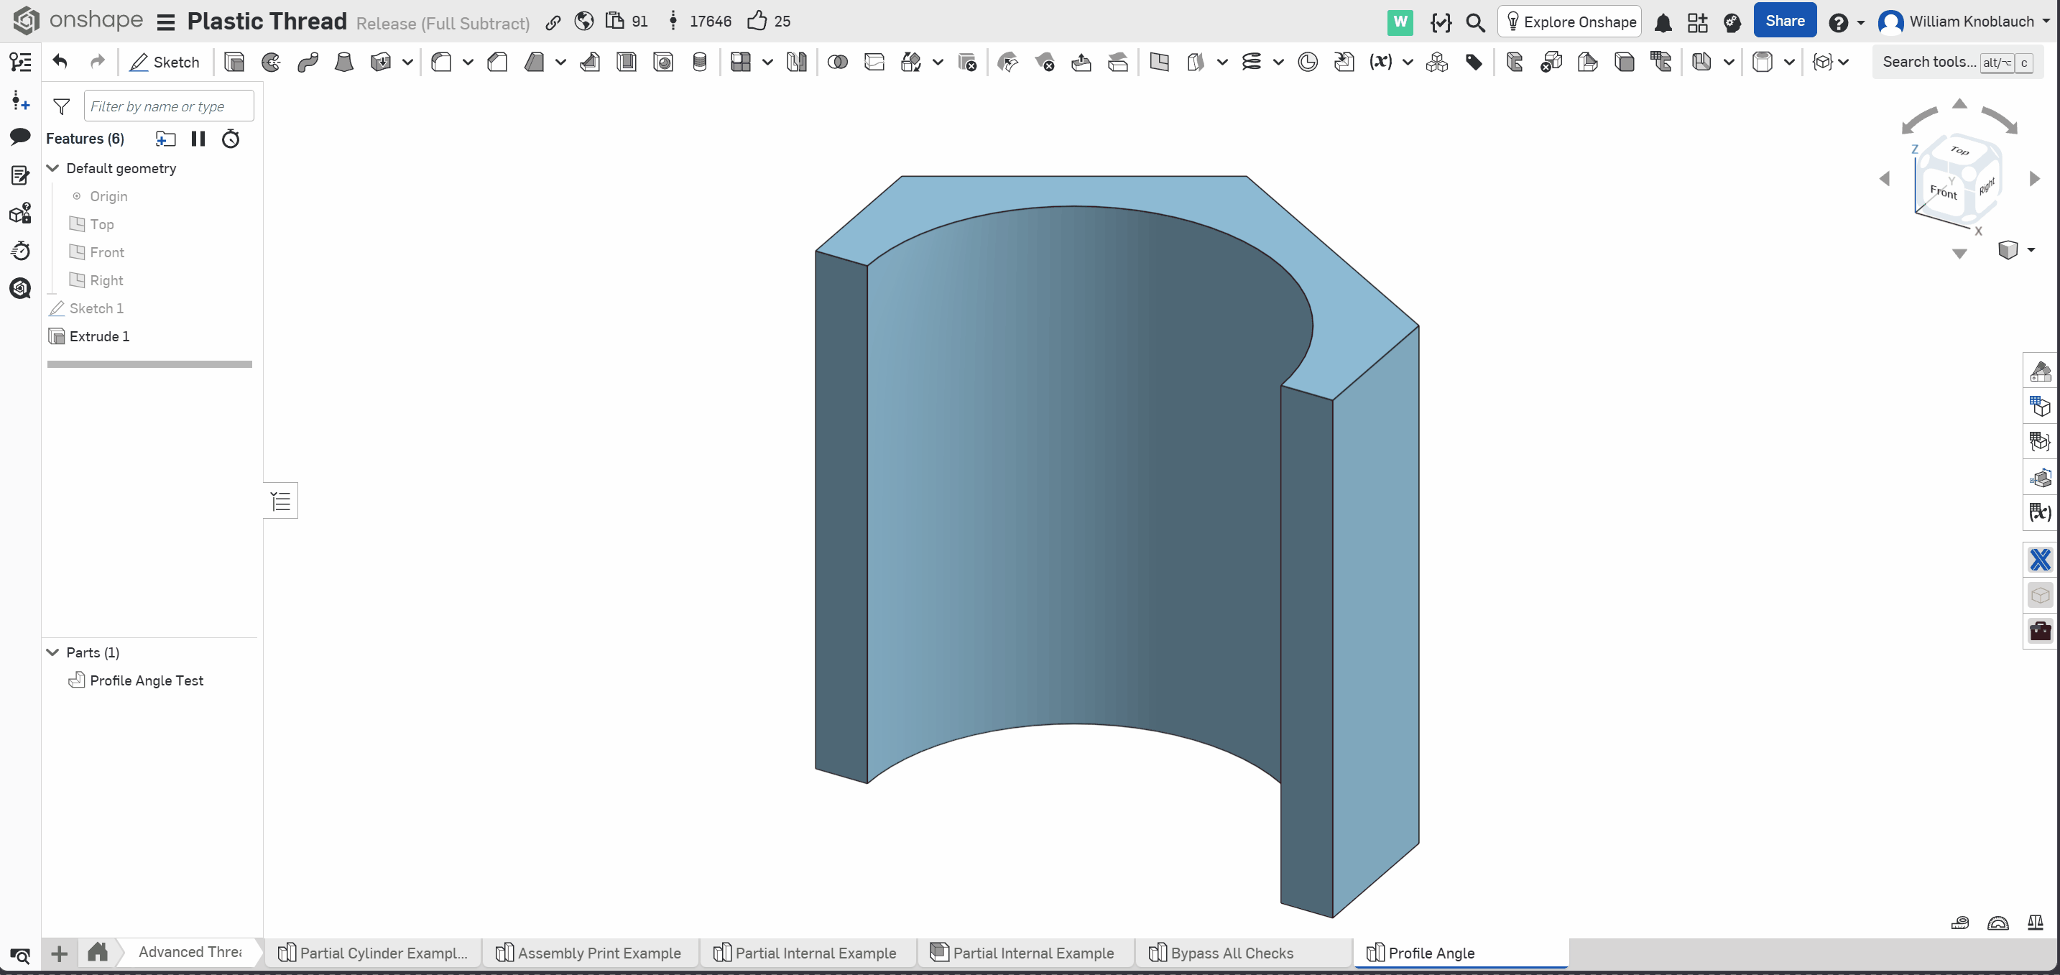Toggle the rollback bar end
This screenshot has height=975, width=2060.
[149, 364]
